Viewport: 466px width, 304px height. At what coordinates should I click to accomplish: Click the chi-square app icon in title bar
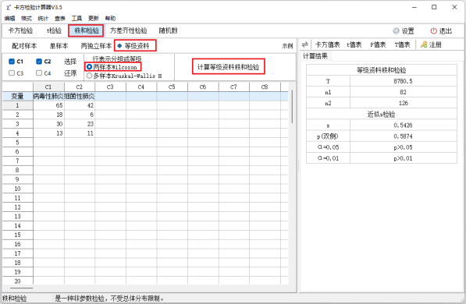tap(8, 7)
